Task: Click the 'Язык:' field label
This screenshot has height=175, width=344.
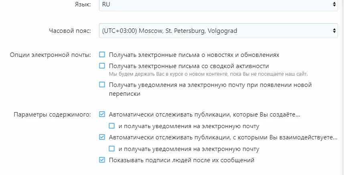Action: coord(83,4)
